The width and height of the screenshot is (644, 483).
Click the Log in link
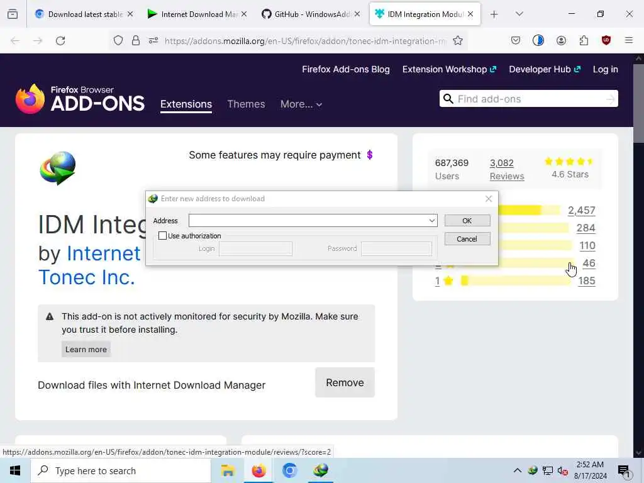(x=605, y=69)
